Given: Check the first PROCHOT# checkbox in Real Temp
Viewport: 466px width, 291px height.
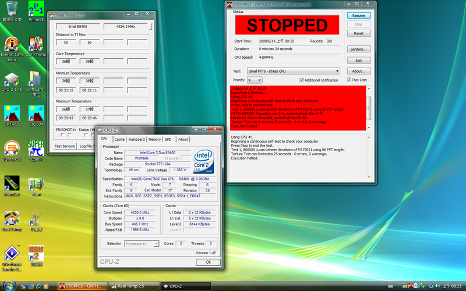Looking at the screenshot, I should (62, 135).
